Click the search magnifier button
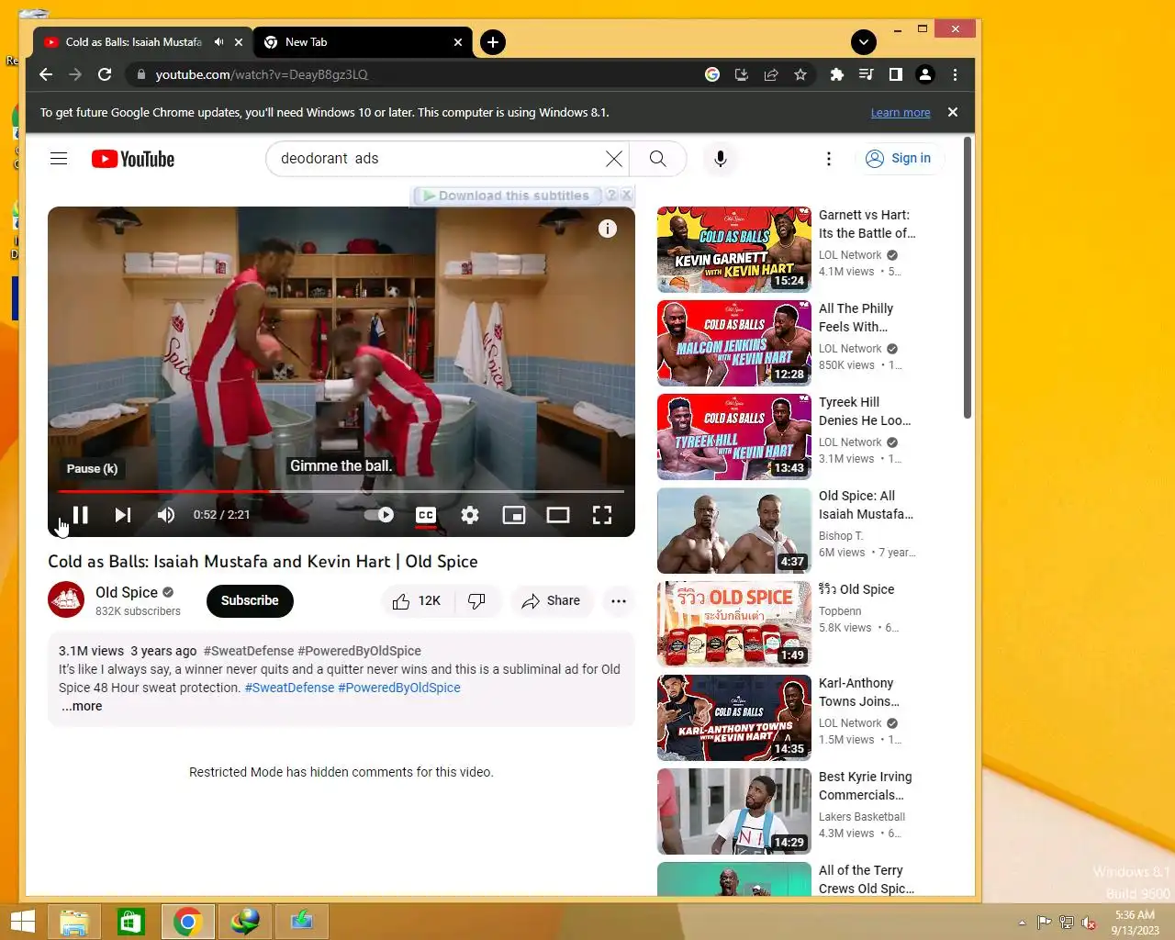This screenshot has height=940, width=1175. 658,159
